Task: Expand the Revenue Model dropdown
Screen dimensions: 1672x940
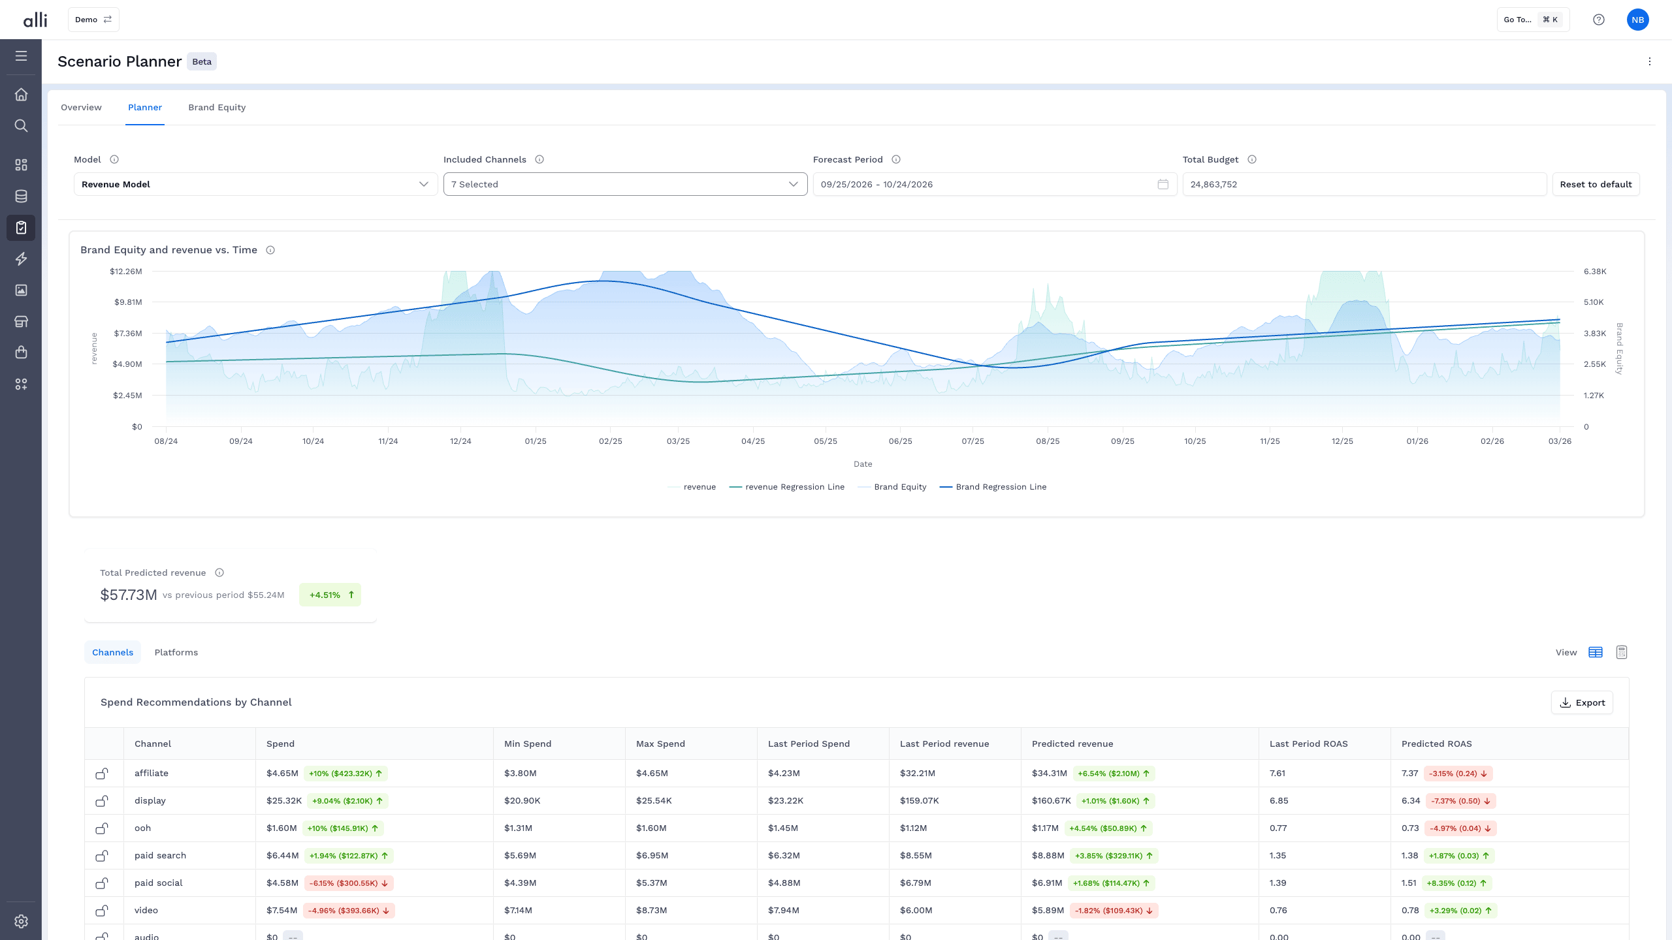Action: (x=255, y=184)
